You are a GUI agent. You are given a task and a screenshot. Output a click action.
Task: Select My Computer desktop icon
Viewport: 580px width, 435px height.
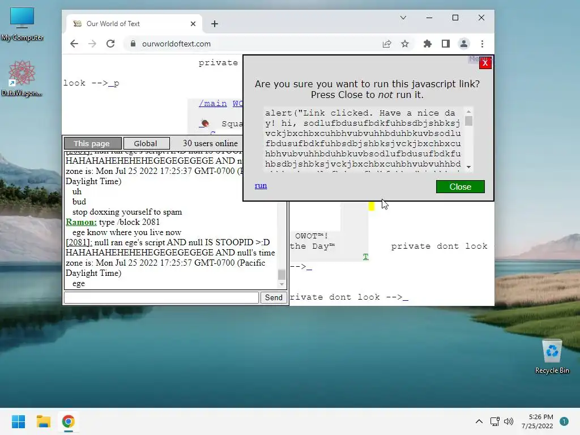click(22, 24)
